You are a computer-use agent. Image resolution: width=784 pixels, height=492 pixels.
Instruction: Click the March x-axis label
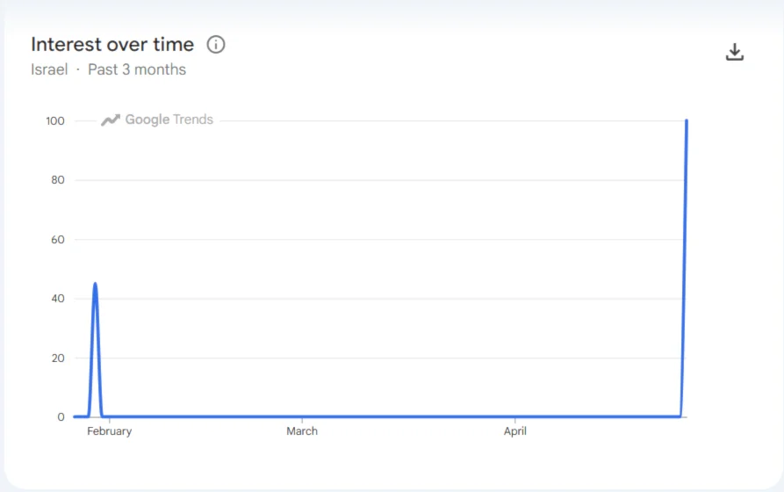302,431
